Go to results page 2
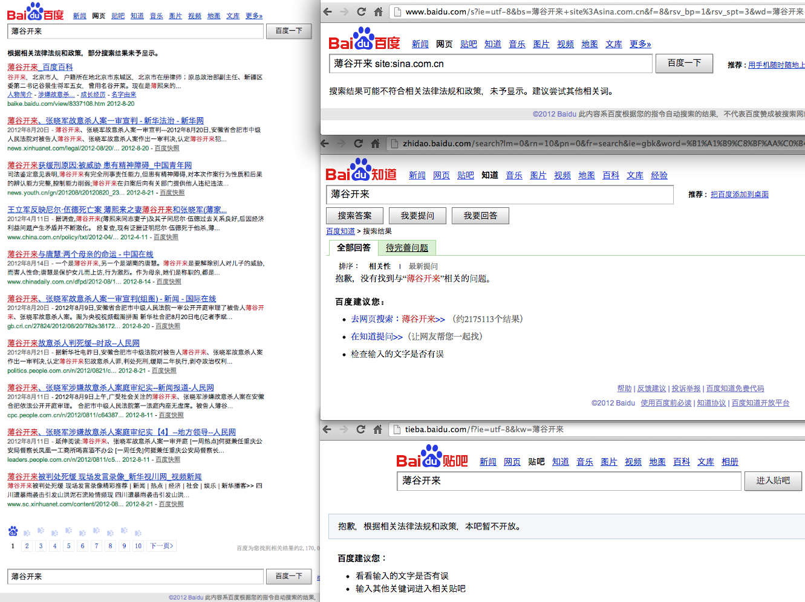Screen dimensions: 805x602 pyautogui.click(x=27, y=546)
